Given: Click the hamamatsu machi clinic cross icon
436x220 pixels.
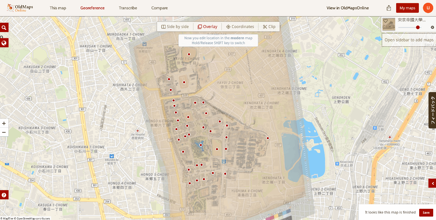Looking at the screenshot, I should pos(390,137).
